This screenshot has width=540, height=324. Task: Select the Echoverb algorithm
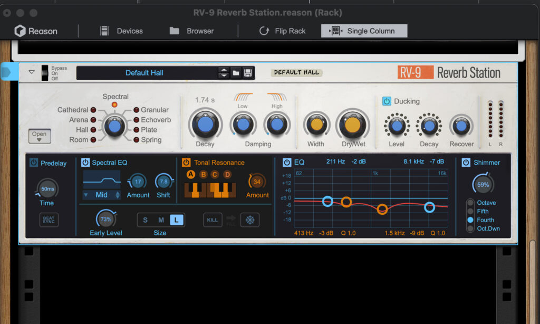[x=136, y=120]
